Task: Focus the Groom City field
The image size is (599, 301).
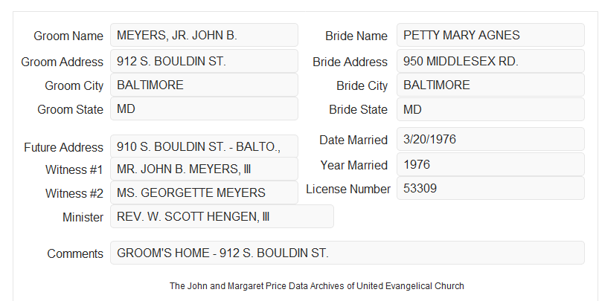Action: coord(204,85)
